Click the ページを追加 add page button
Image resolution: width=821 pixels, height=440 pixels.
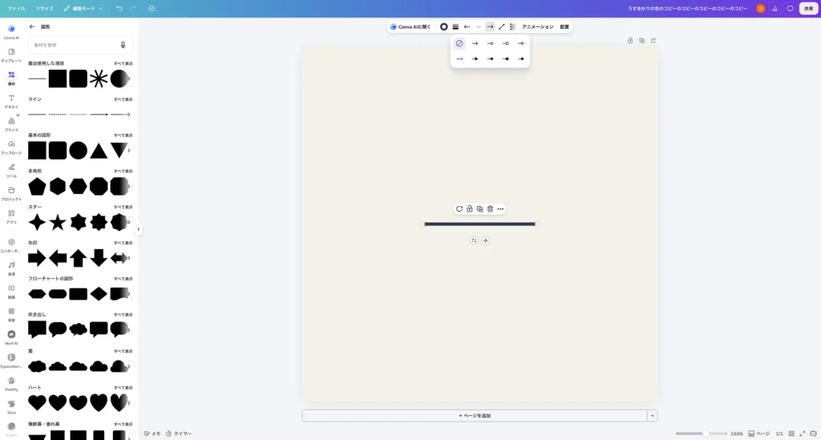475,416
